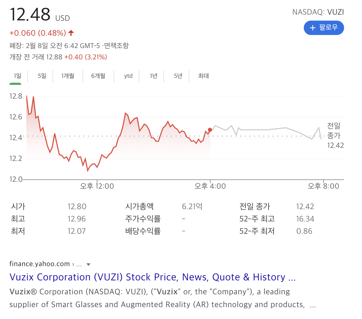Switch chart to 1년 range
This screenshot has height=319, width=362.
pos(153,76)
